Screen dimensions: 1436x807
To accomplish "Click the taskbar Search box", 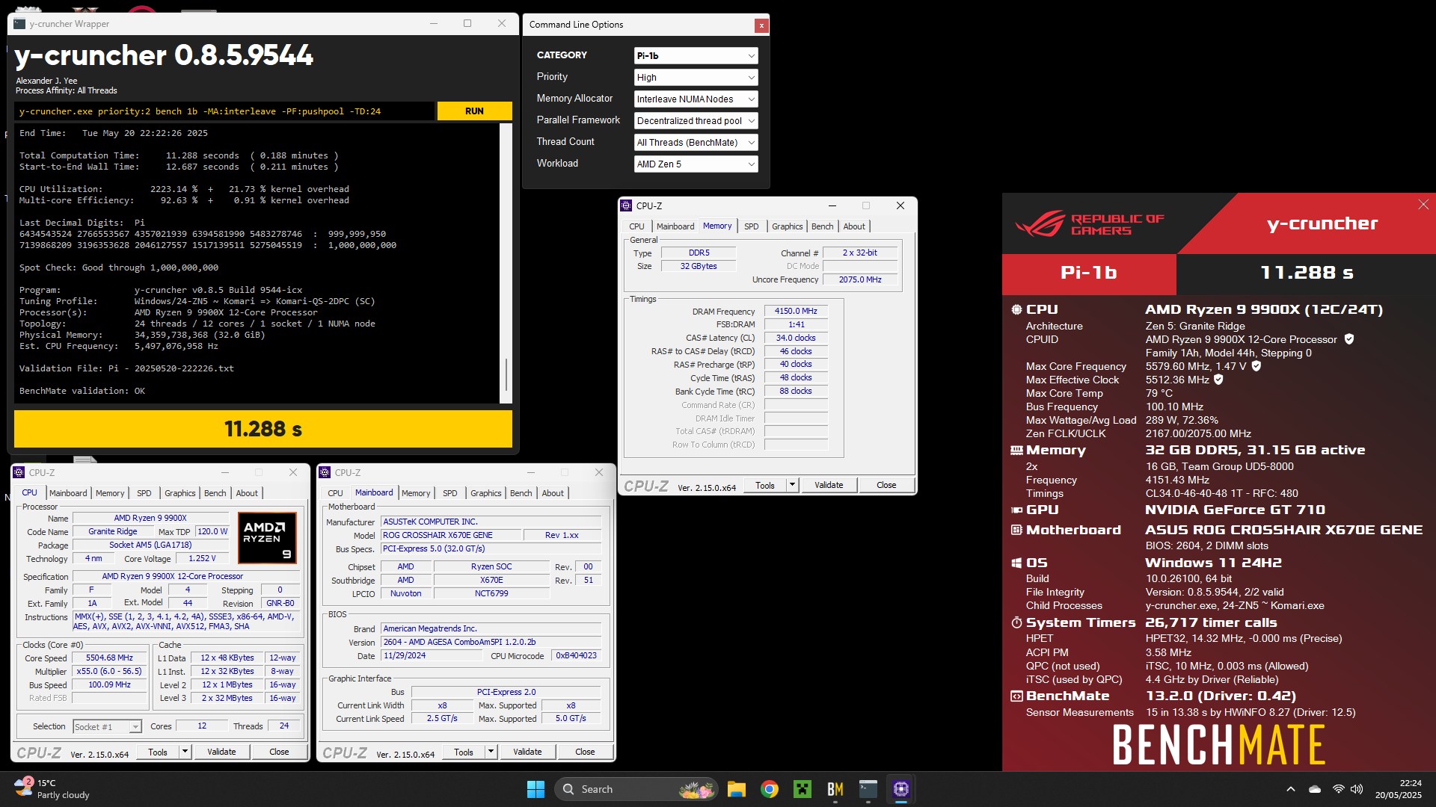I will [x=636, y=789].
